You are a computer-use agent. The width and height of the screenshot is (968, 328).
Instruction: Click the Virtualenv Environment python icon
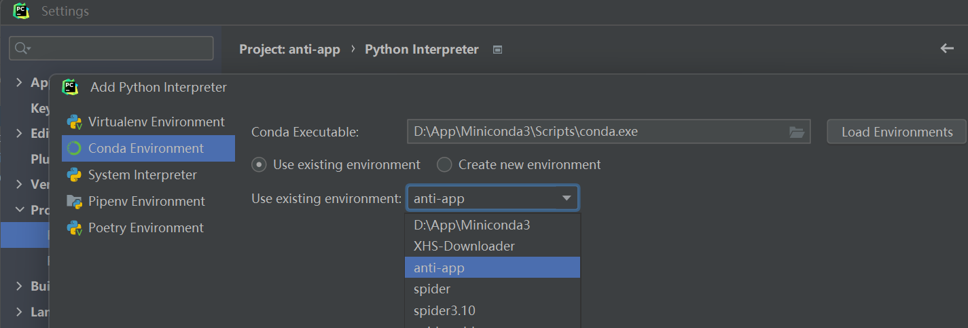tap(74, 122)
